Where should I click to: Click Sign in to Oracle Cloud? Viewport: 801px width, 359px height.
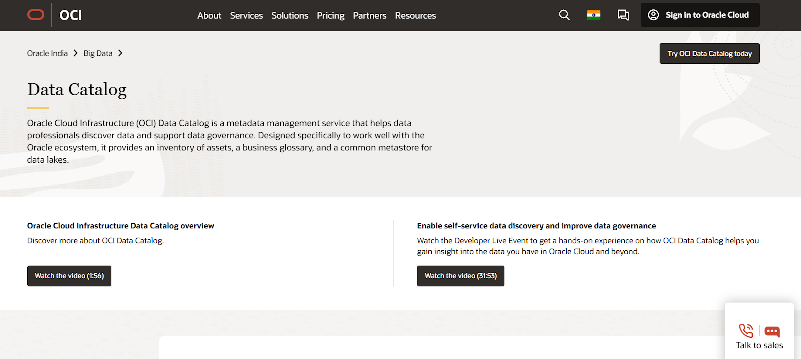pyautogui.click(x=700, y=15)
